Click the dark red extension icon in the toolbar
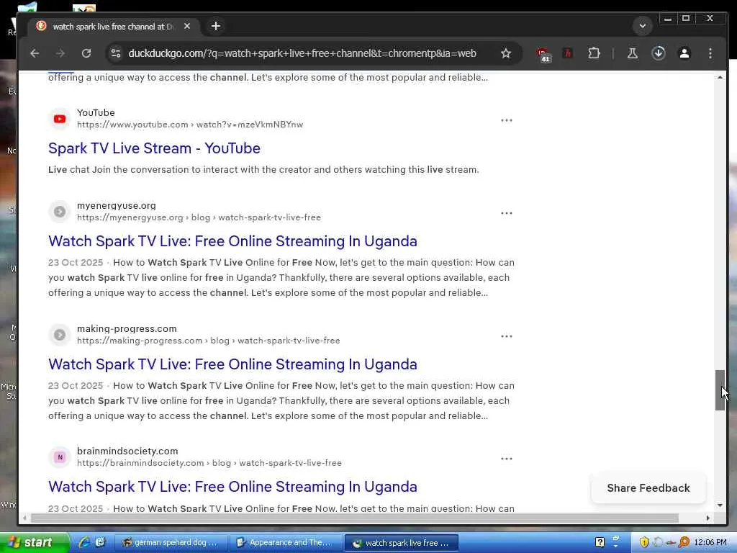 (568, 53)
